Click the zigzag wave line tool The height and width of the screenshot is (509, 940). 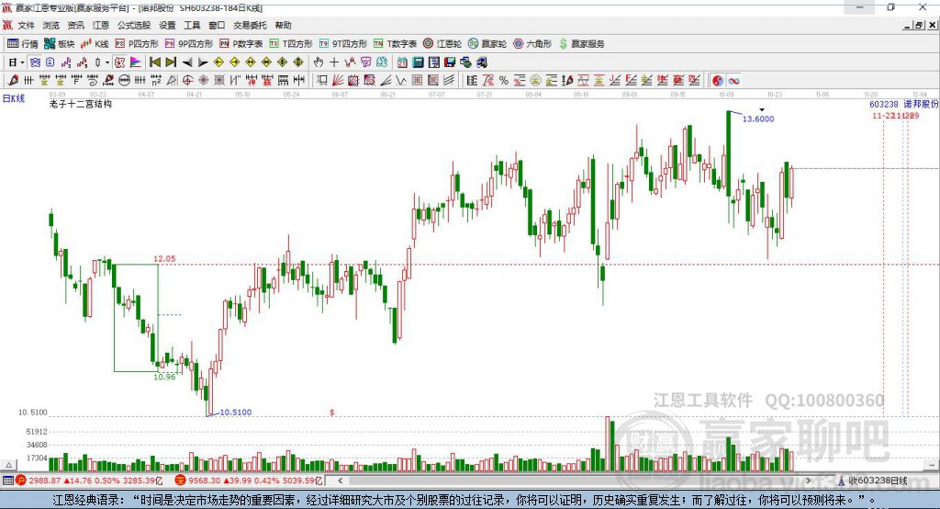[x=400, y=81]
